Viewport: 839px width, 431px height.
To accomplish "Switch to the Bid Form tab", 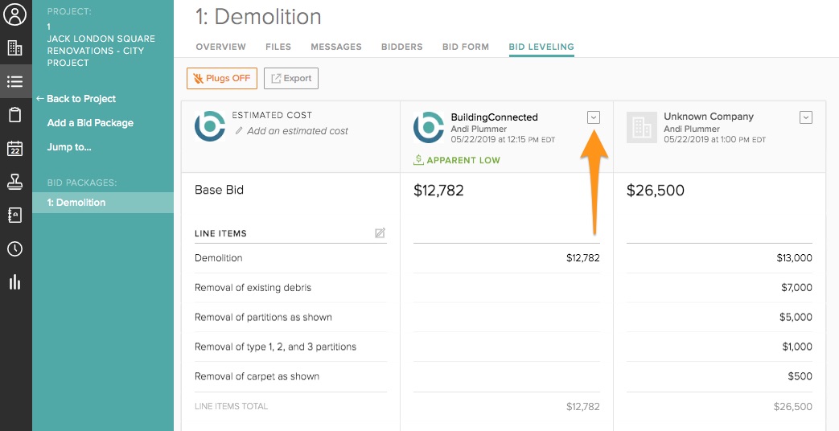I will pos(466,47).
